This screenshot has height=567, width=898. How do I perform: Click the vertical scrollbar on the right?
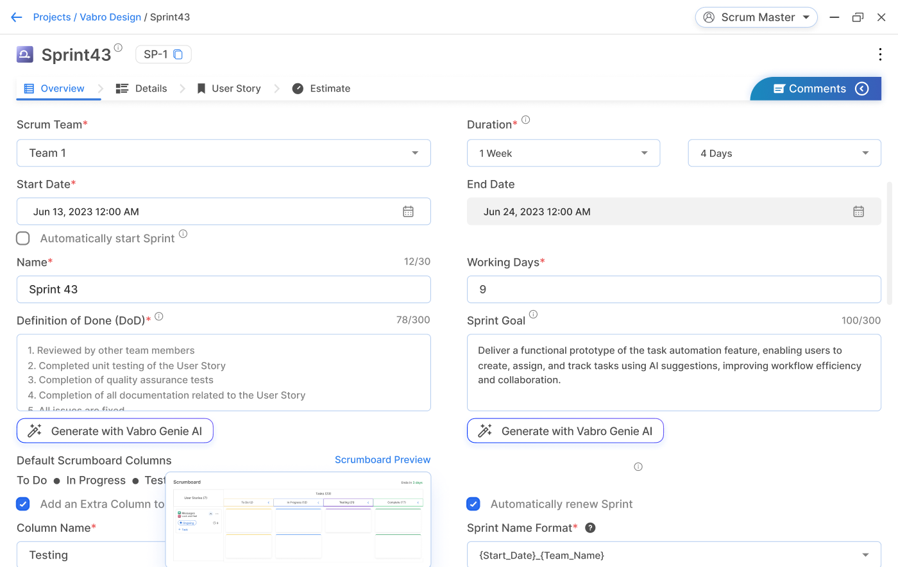889,243
